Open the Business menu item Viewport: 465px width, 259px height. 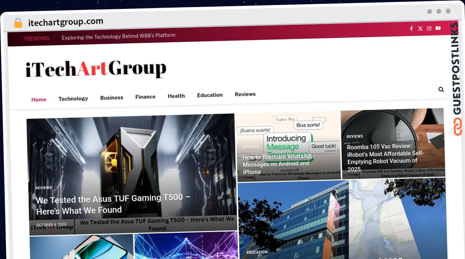pyautogui.click(x=112, y=97)
